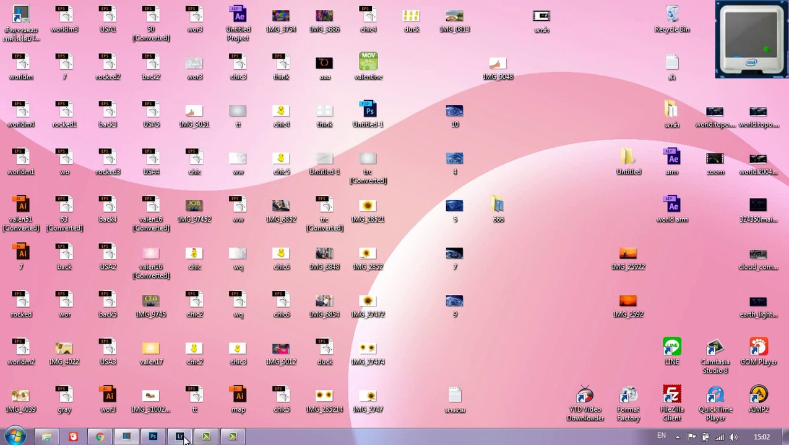This screenshot has width=789, height=445.
Task: Select the map Illustrator file
Action: click(x=238, y=399)
